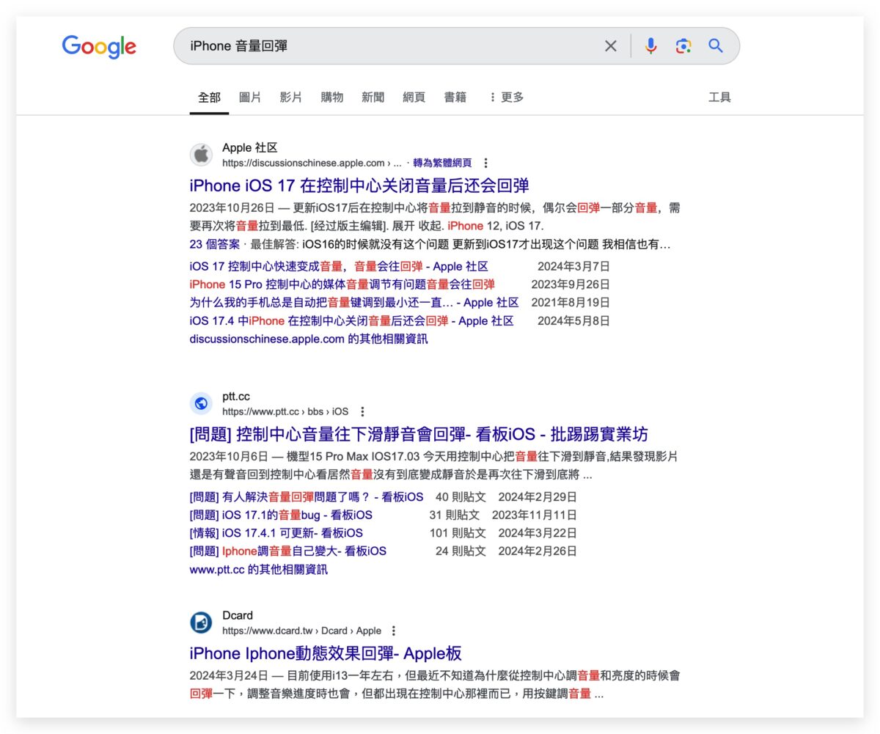Switch to the 新聞 results tab

coord(373,96)
